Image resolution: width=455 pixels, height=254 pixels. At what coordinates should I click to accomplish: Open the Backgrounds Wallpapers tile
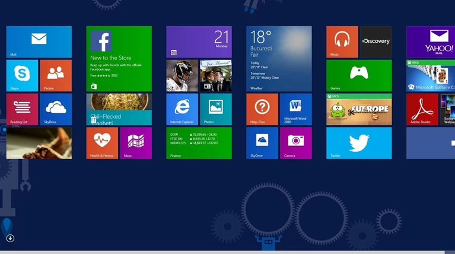coord(447,109)
